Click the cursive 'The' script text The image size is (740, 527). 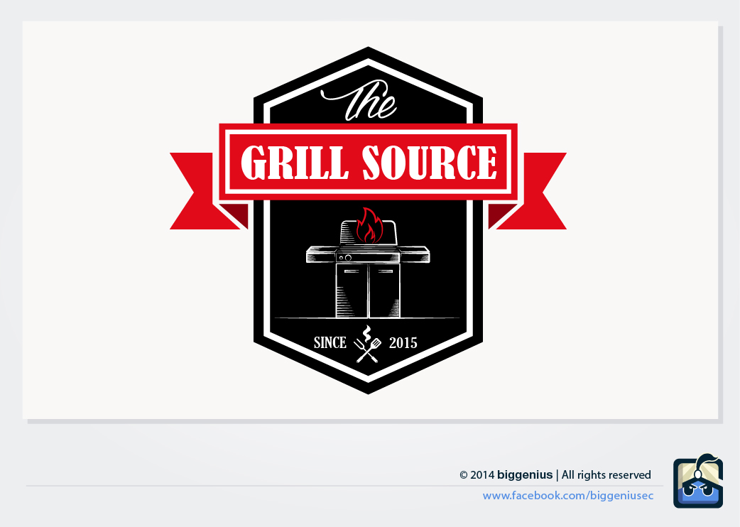pos(359,100)
